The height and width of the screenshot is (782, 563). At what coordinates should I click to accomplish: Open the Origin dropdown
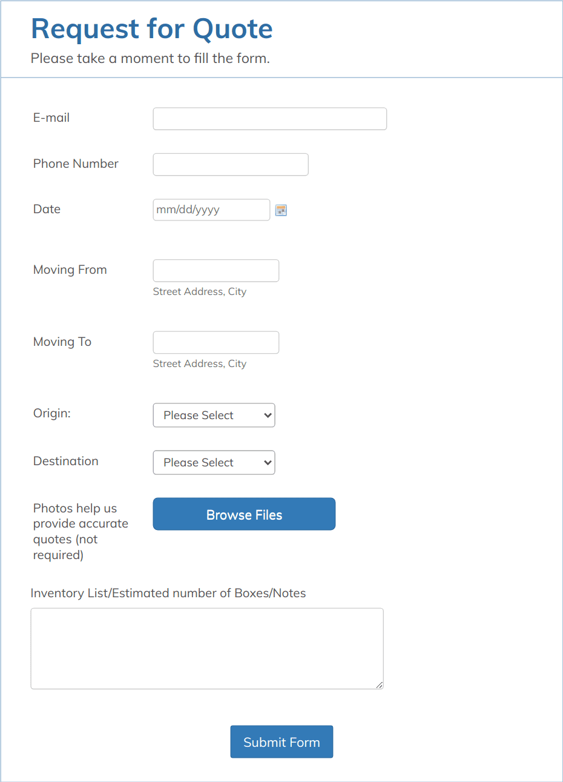[214, 415]
